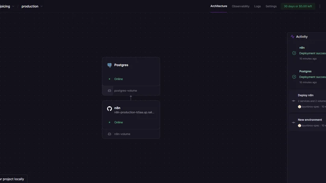Click the project locally button

(x=13, y=179)
